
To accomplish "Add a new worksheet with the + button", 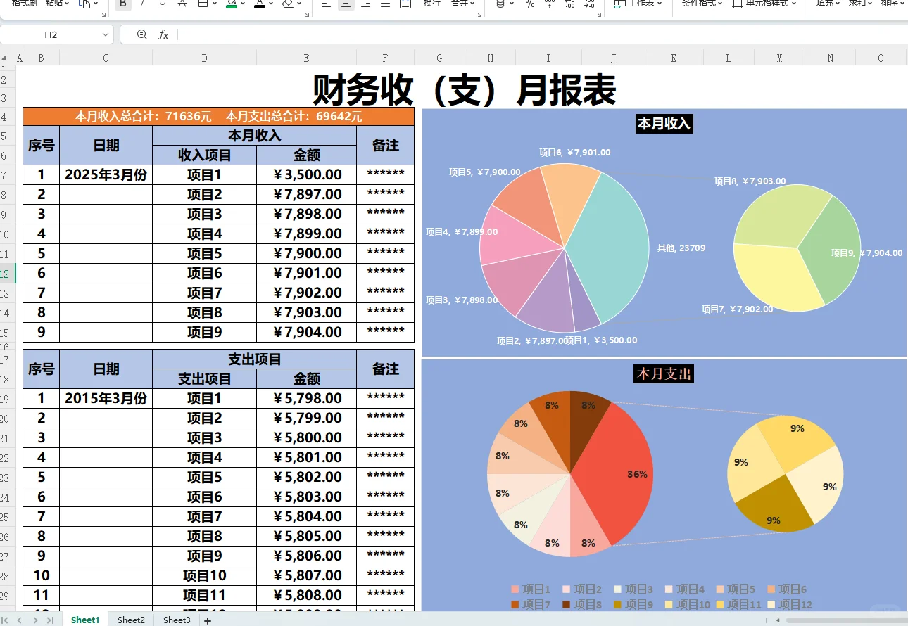I will pyautogui.click(x=207, y=620).
